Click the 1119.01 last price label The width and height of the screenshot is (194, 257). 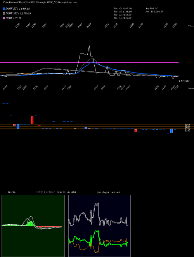(184, 81)
